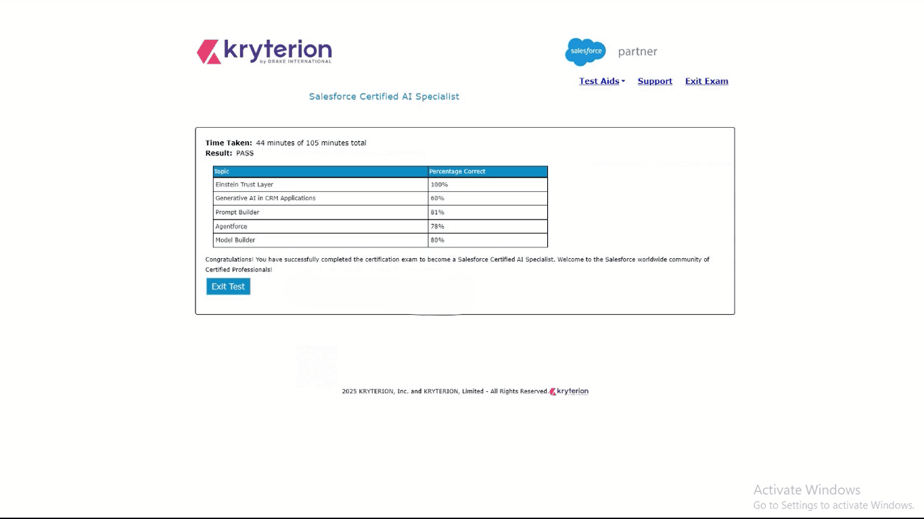This screenshot has width=924, height=519.
Task: Click the Percentage Correct column header
Action: [457, 172]
